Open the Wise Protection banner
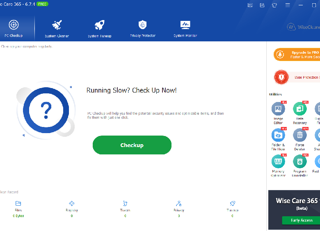The width and height of the screenshot is (320, 231). (x=297, y=77)
